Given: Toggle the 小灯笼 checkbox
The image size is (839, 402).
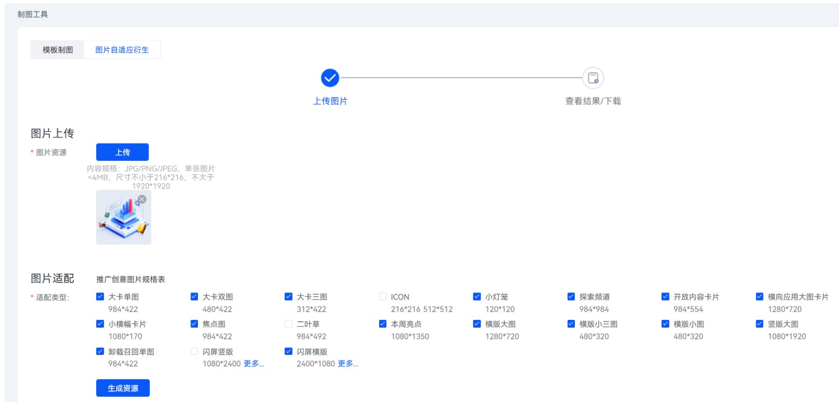Looking at the screenshot, I should 477,297.
